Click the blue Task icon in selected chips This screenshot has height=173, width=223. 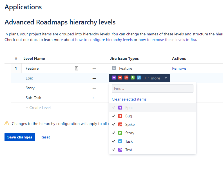point(139,78)
